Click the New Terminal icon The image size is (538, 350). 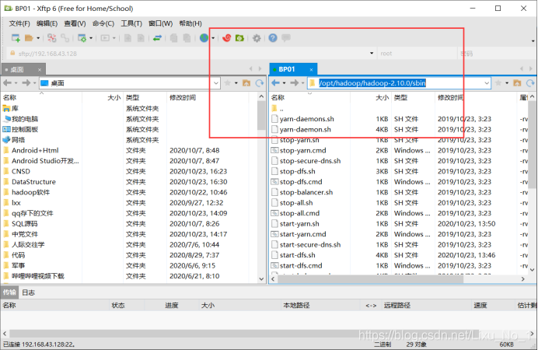pos(105,38)
